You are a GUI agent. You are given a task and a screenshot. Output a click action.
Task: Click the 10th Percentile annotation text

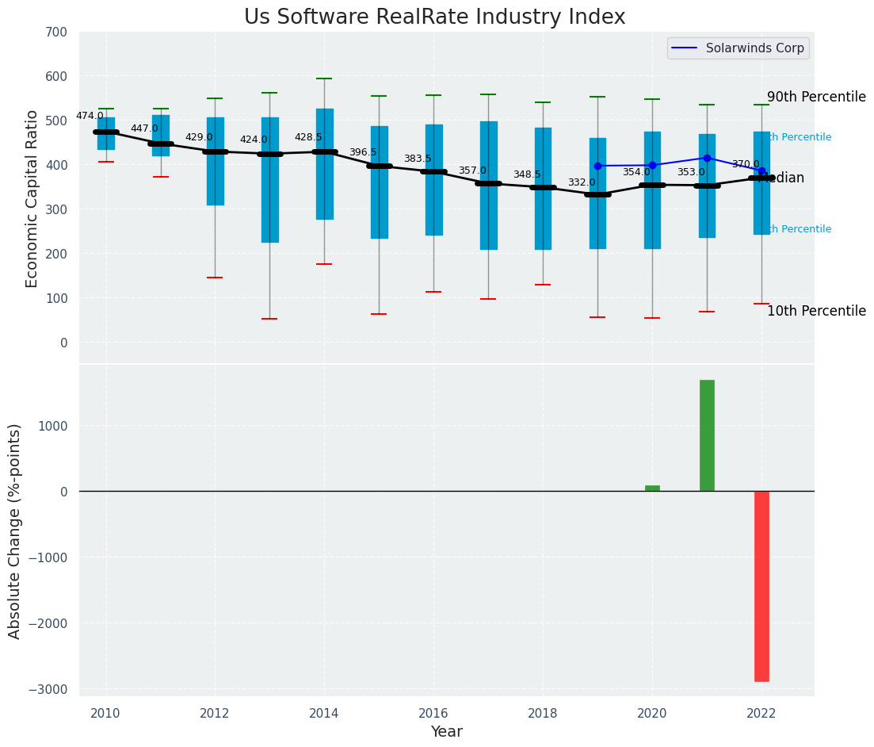[817, 312]
